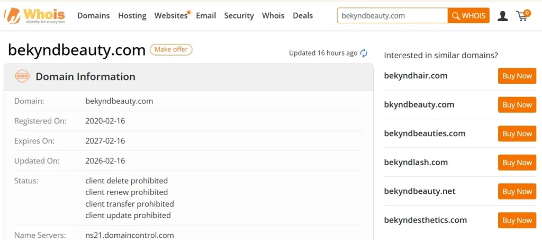
Task: Click the bekyndbeauty.net suggestion text
Action: 420,191
